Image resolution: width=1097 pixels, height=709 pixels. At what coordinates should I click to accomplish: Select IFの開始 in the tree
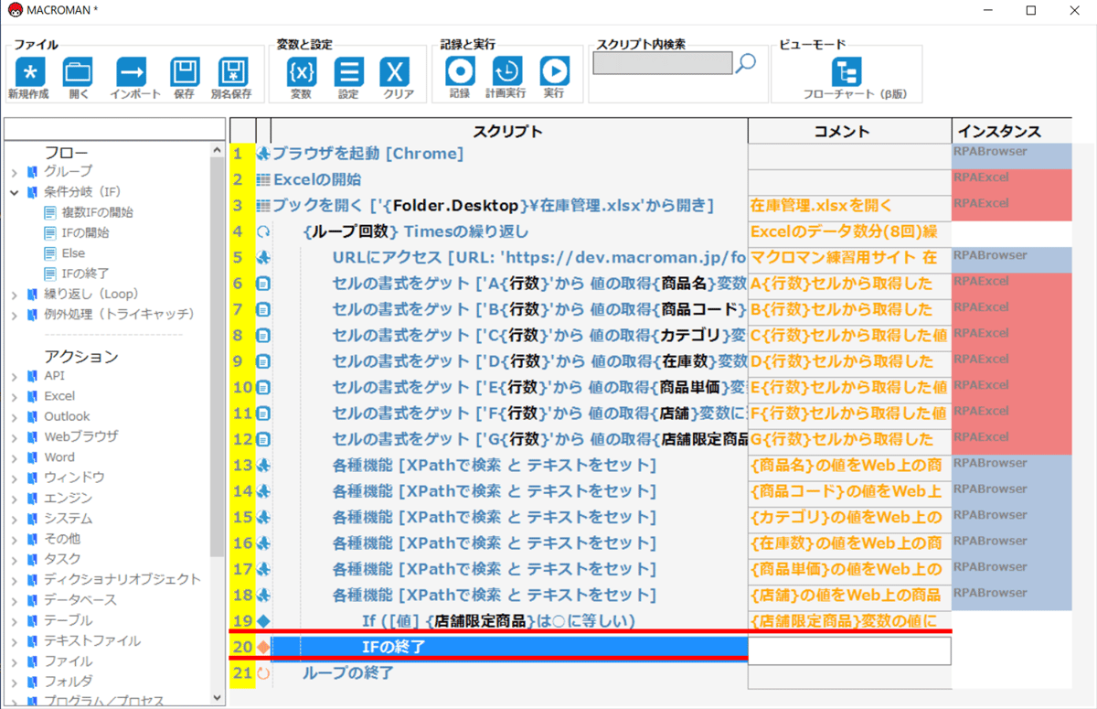(86, 232)
